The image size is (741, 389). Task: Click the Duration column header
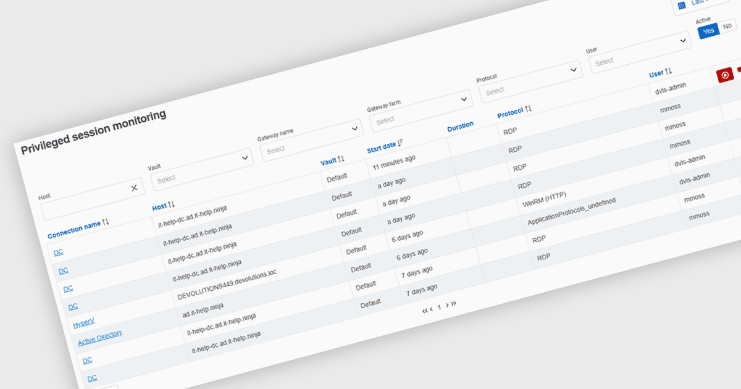coord(460,126)
